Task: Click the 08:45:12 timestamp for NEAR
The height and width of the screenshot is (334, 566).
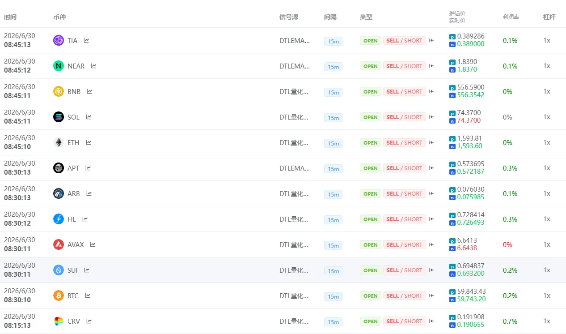Action: coord(17,70)
